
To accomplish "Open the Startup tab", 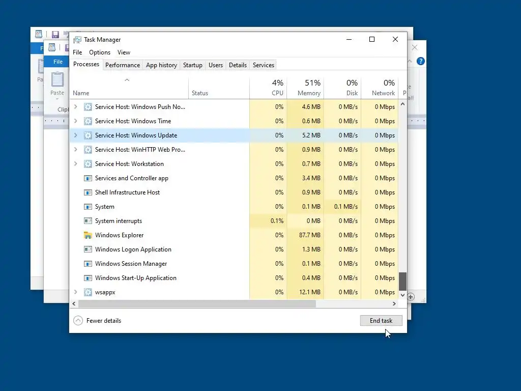I will tap(193, 65).
